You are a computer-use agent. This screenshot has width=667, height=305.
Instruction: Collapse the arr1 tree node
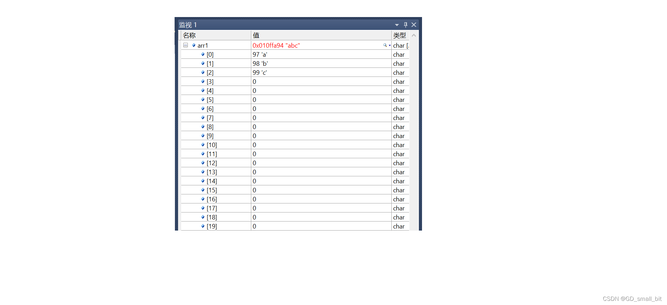click(x=186, y=45)
